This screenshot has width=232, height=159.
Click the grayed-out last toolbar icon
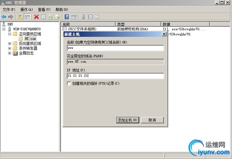(x=97, y=17)
